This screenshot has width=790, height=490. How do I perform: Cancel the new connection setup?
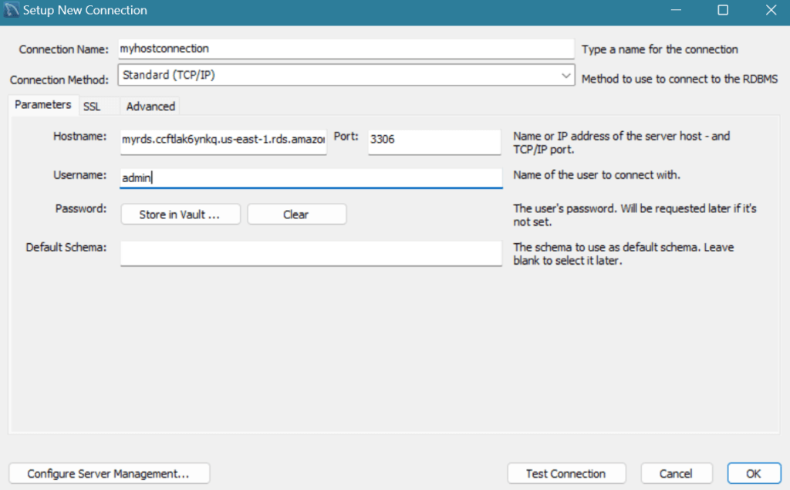pyautogui.click(x=676, y=473)
